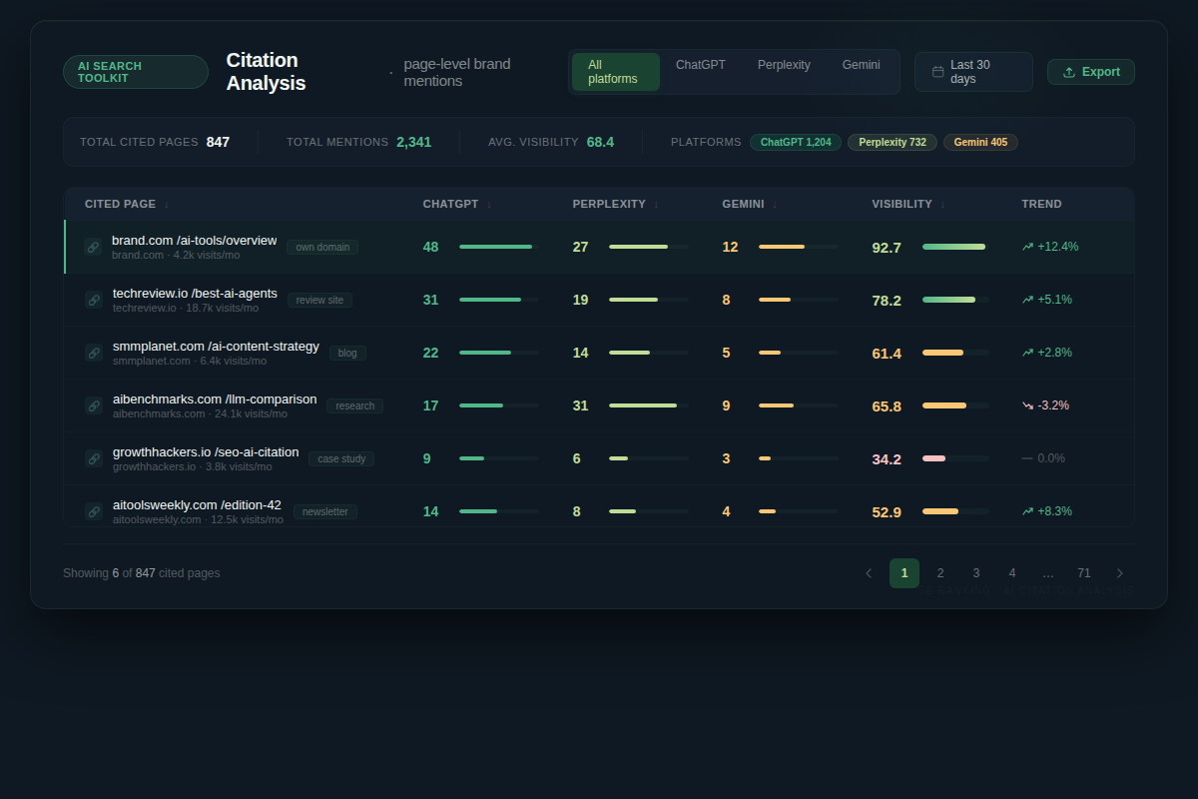Click link icon for aibenchmarks.com row

click(94, 405)
